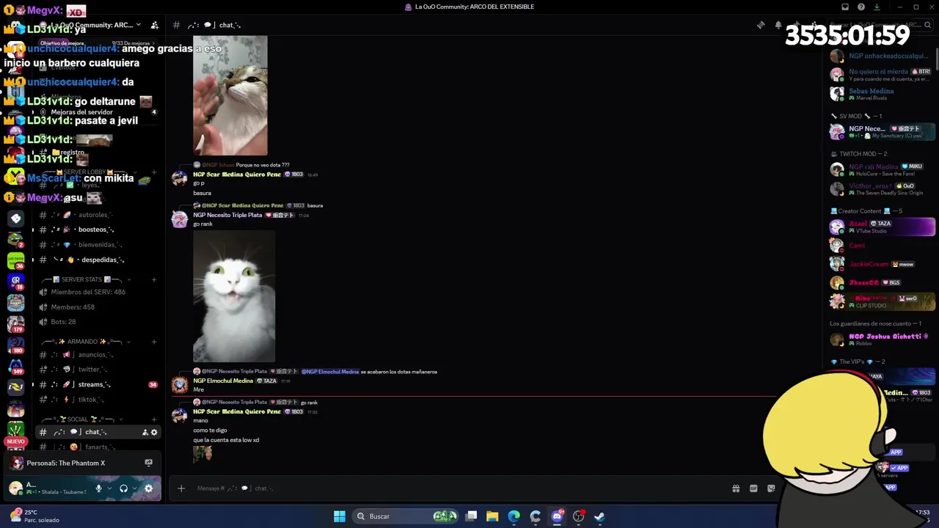Image resolution: width=939 pixels, height=528 pixels.
Task: Mute the microphone in user panel
Action: pyautogui.click(x=98, y=488)
